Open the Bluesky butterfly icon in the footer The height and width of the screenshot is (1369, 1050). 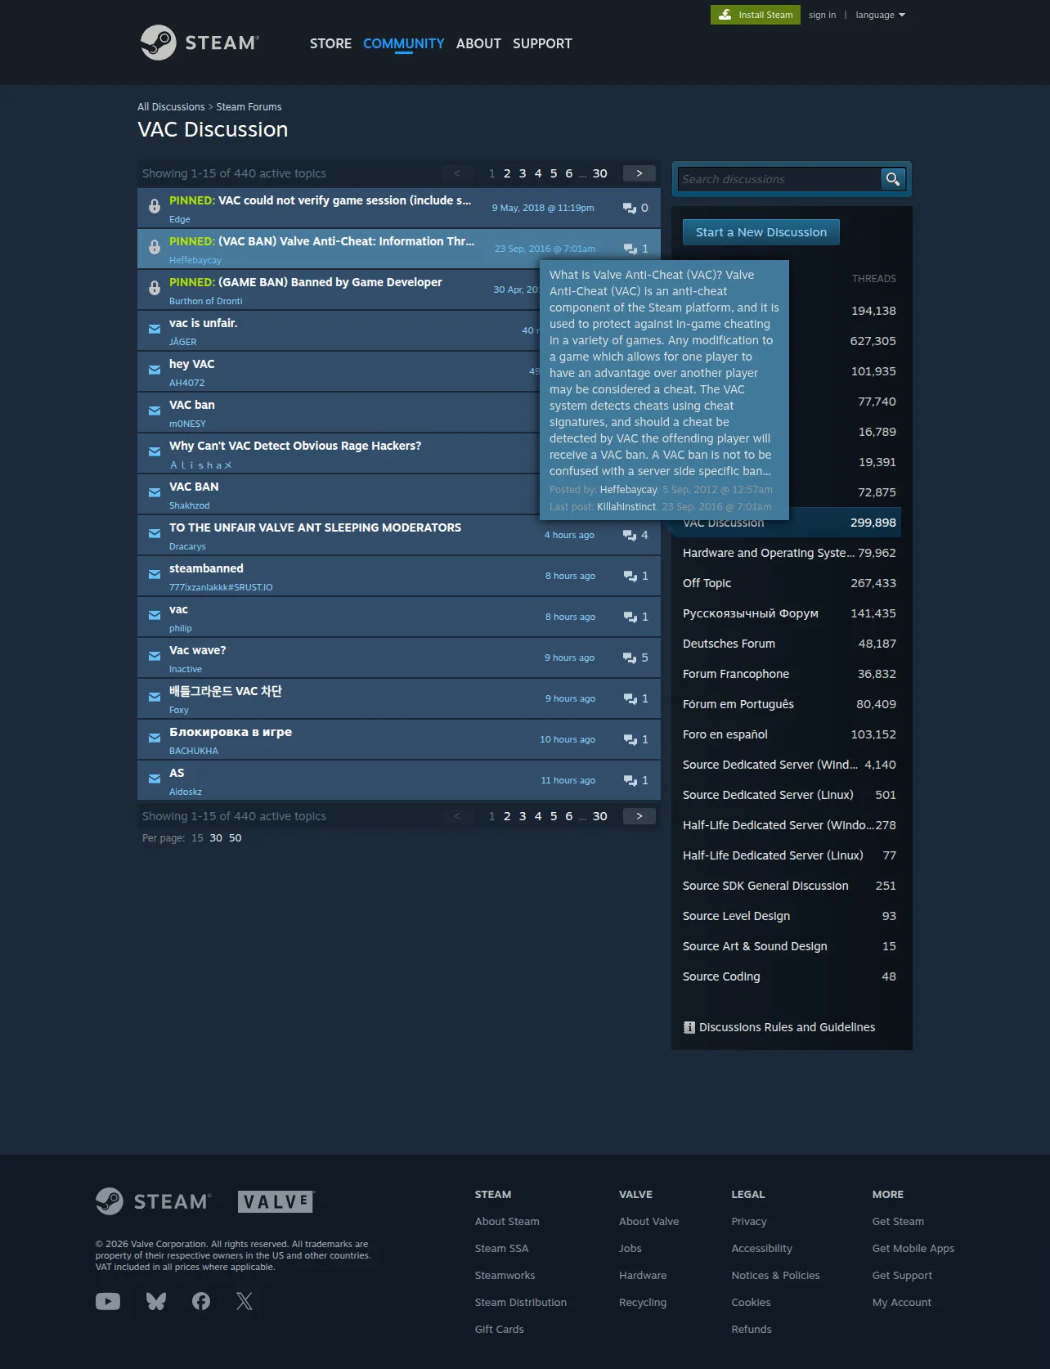(156, 1301)
